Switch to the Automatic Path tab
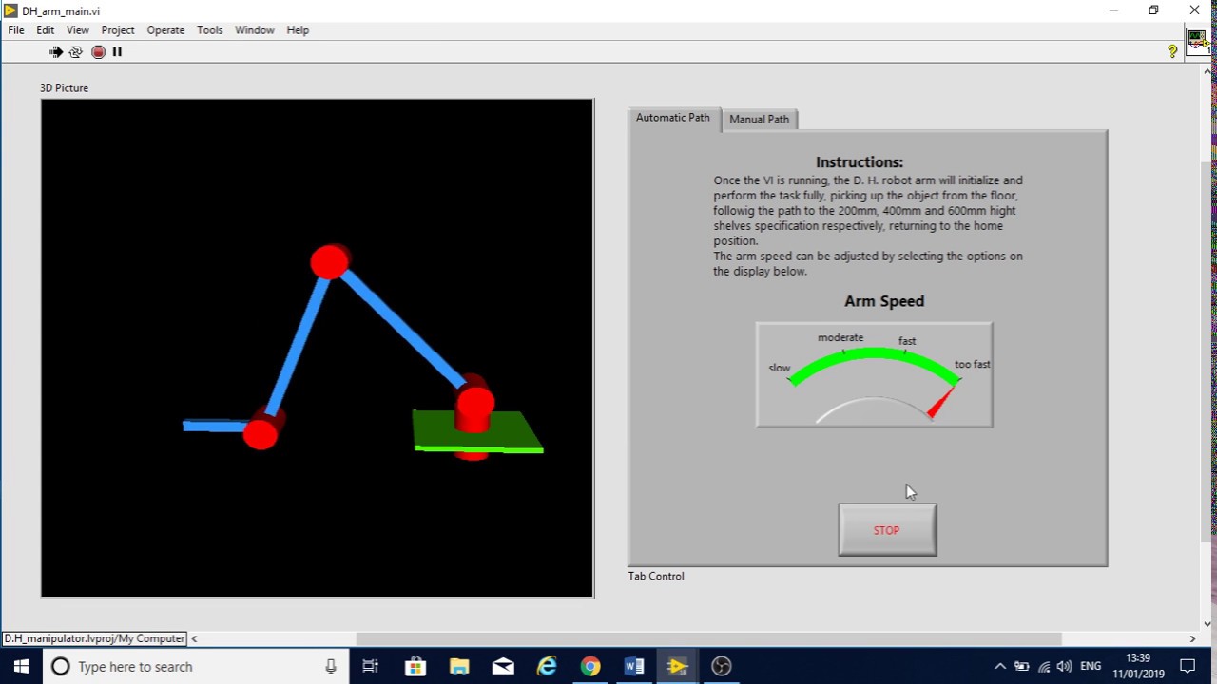The height and width of the screenshot is (684, 1217). point(673,119)
